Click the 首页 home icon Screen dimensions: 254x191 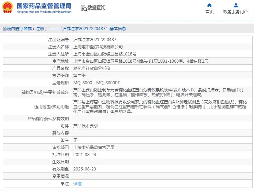coord(209,5)
